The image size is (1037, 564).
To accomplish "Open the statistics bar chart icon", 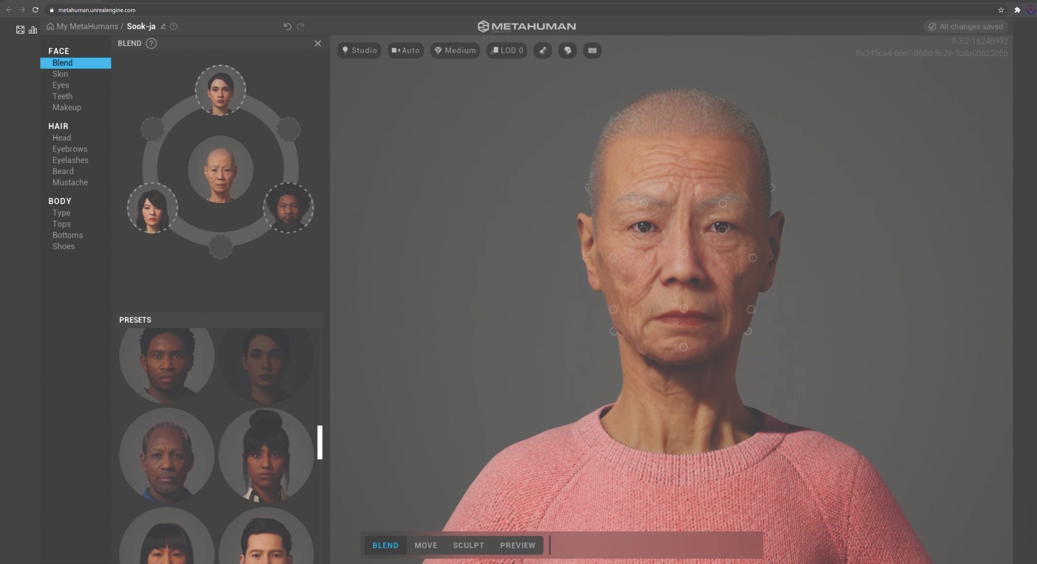I will click(33, 30).
